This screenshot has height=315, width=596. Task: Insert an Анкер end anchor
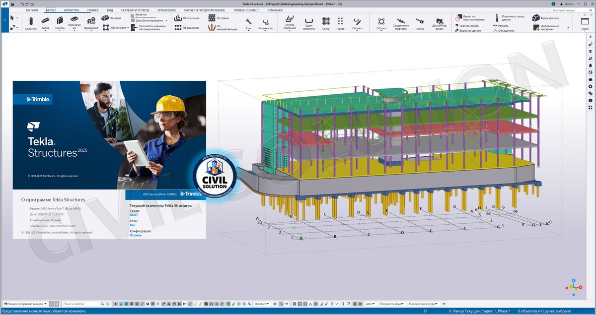tap(420, 23)
